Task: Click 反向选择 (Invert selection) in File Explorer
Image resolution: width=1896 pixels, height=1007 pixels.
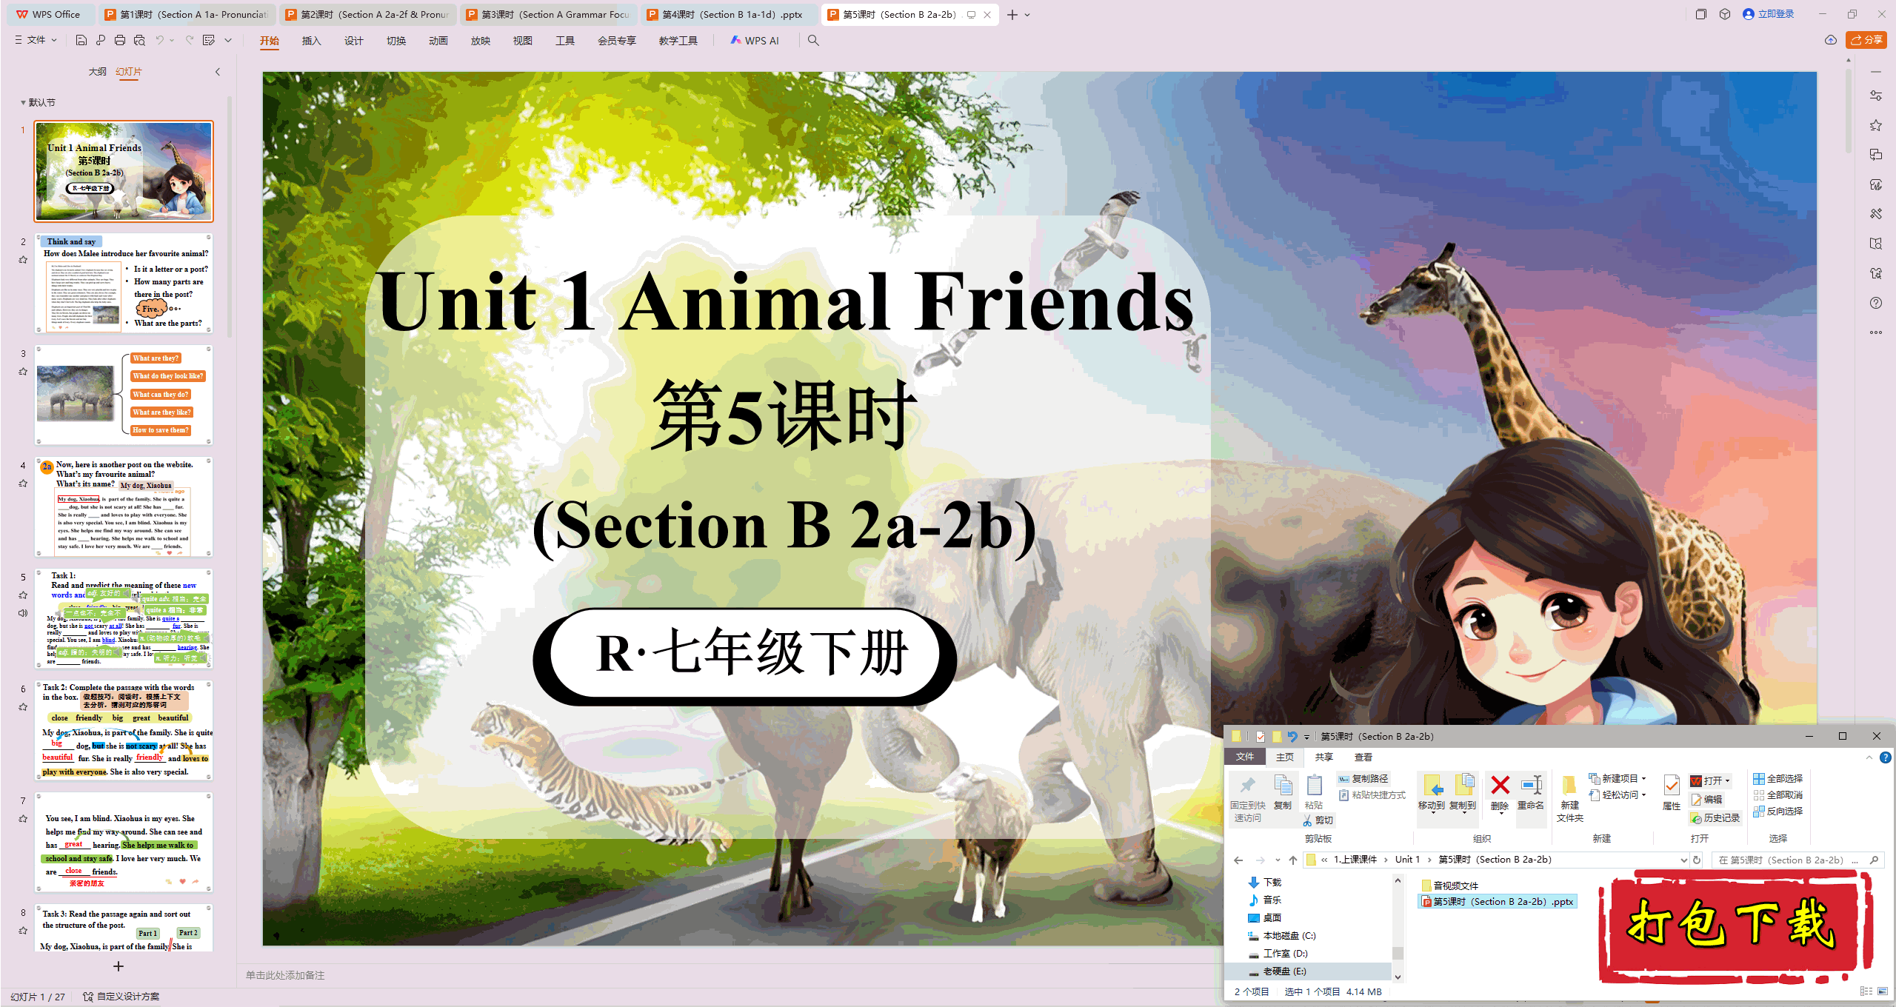Action: click(1777, 812)
